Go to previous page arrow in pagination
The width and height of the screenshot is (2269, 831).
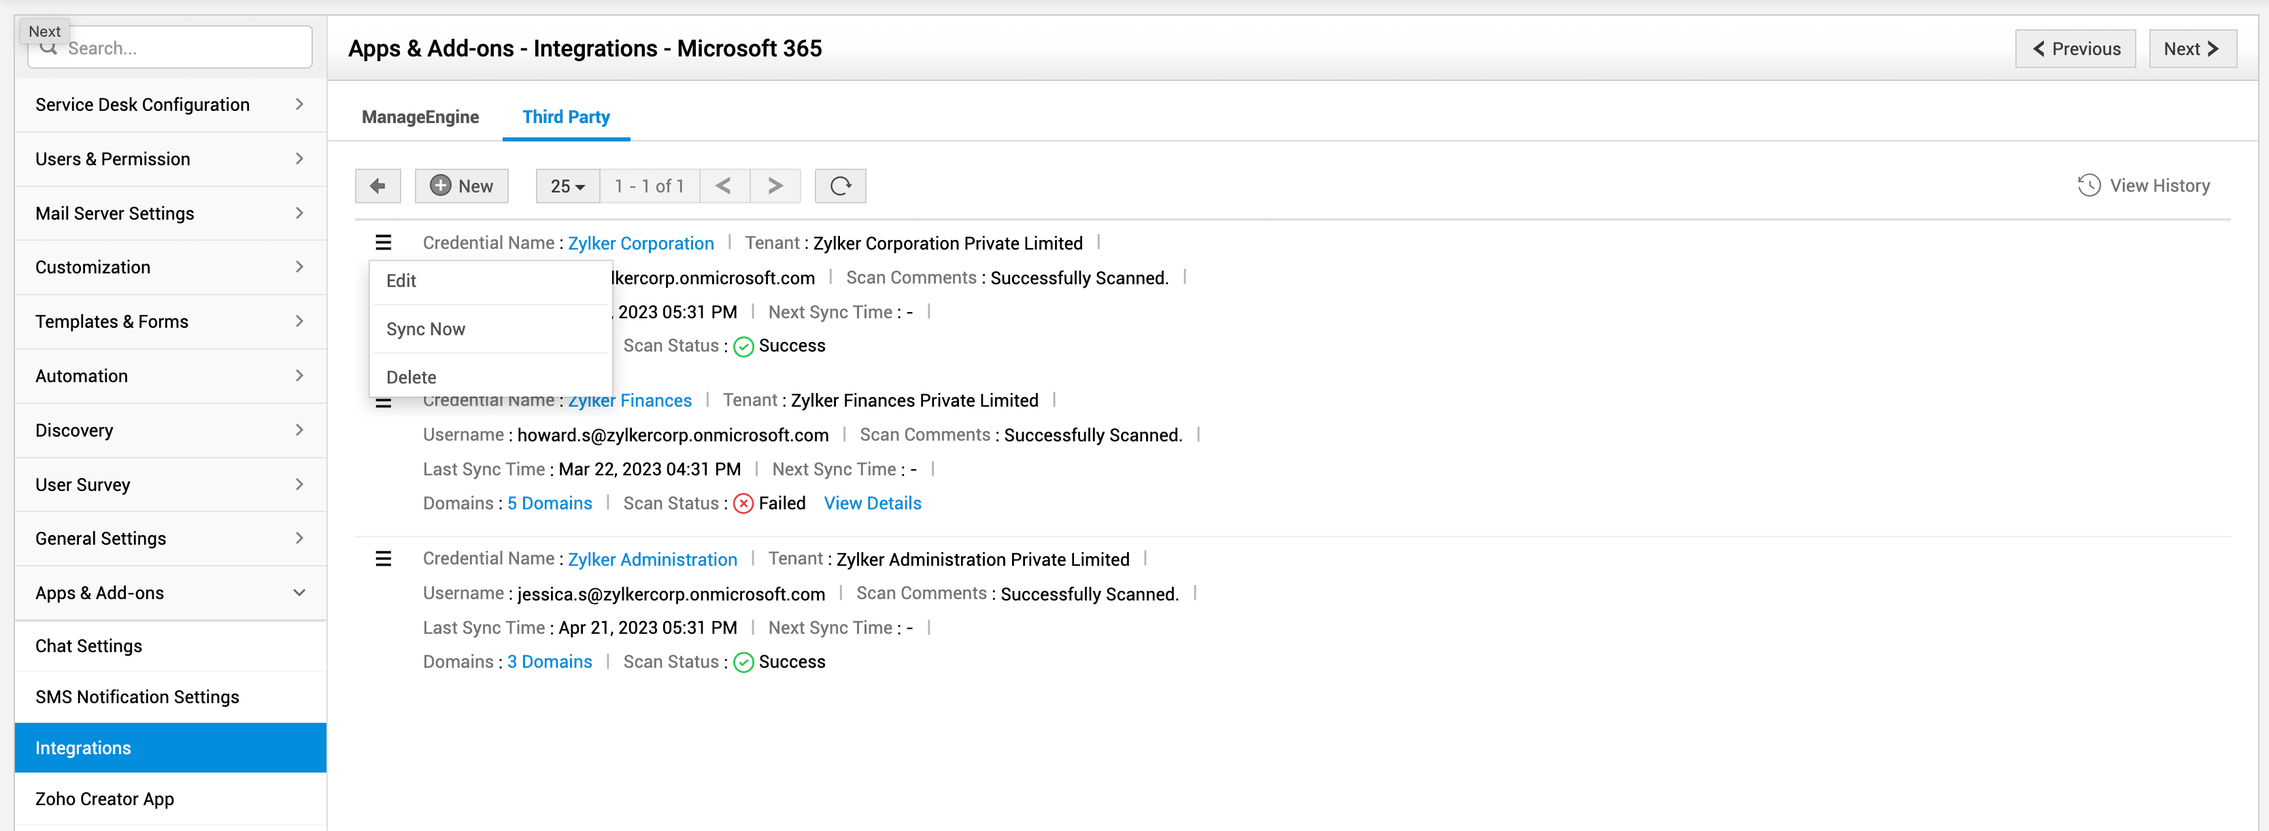tap(723, 186)
